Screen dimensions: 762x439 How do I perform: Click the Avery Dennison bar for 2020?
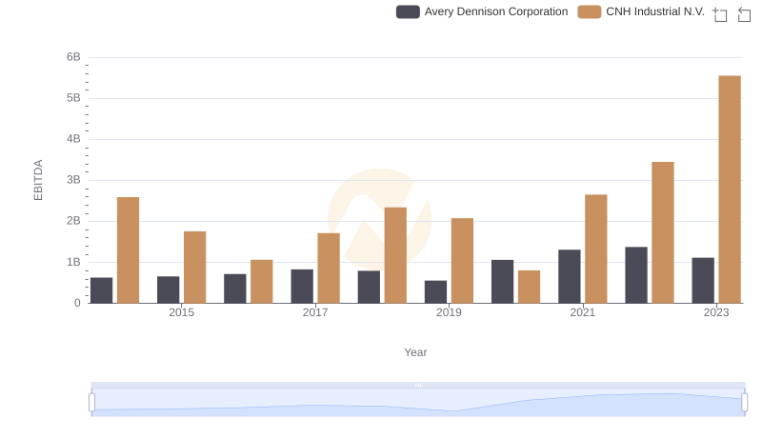(503, 282)
